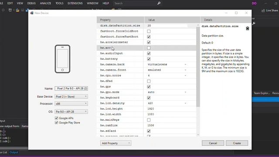
Task: Click the New Device window icon
Action: pyautogui.click(x=32, y=13)
